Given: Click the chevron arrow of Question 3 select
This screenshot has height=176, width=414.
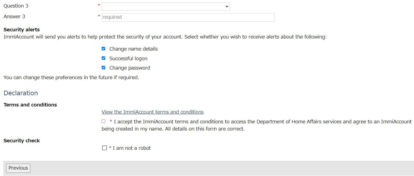Looking at the screenshot, I should [x=227, y=6].
